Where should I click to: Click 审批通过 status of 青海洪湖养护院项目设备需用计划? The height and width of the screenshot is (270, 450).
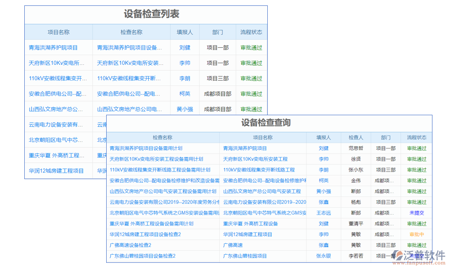(x=416, y=148)
